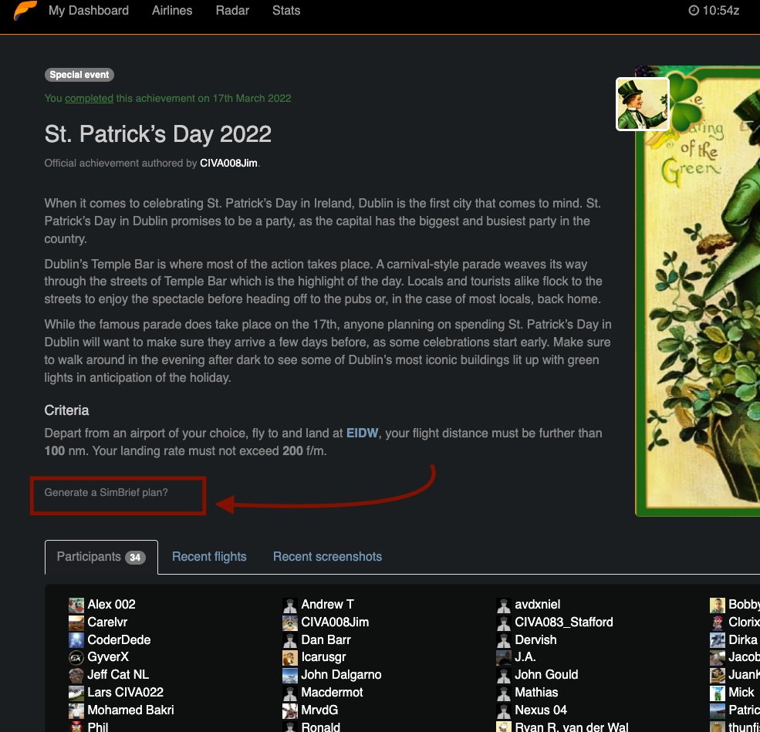The height and width of the screenshot is (732, 760).
Task: Click the 10:54z time display
Action: tap(720, 11)
